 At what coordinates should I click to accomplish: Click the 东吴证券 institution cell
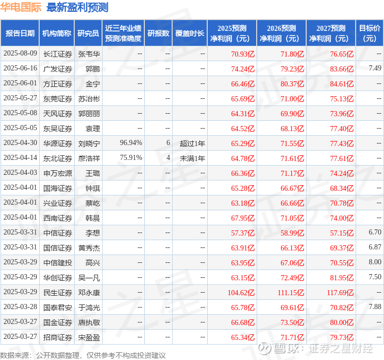(x=58, y=129)
